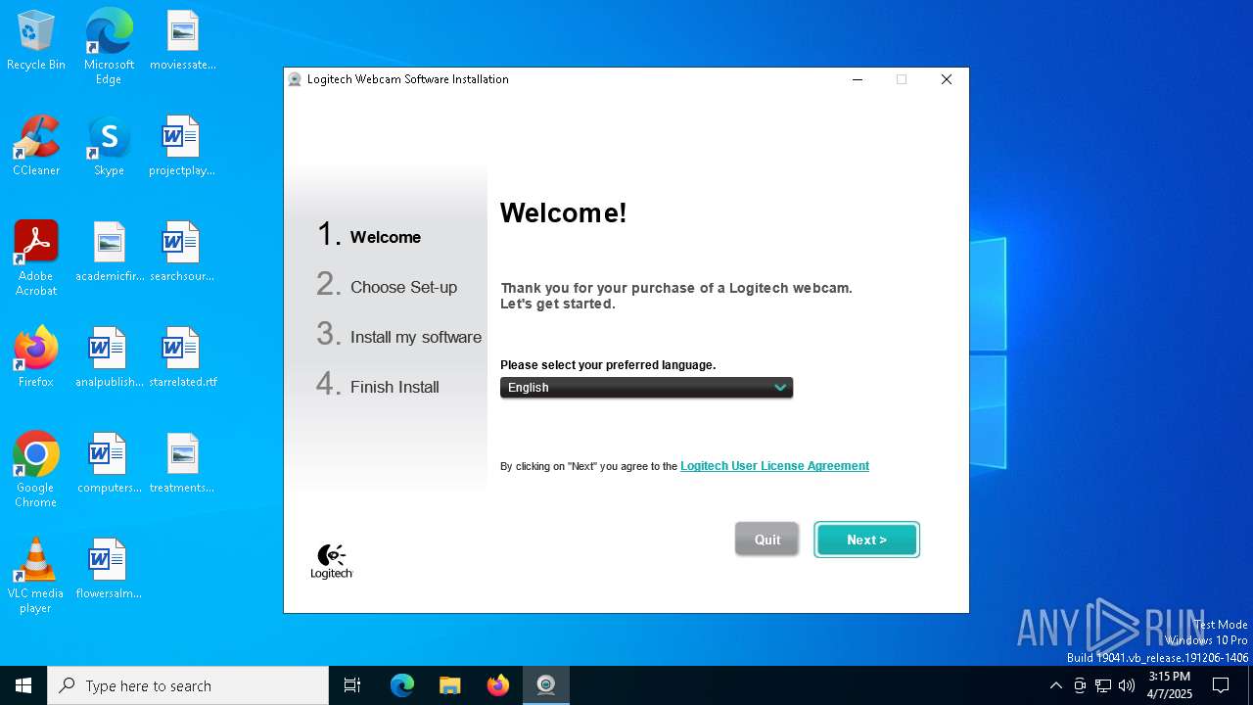Image resolution: width=1253 pixels, height=705 pixels.
Task: Select step 2 Choose Set-up
Action: (x=387, y=286)
